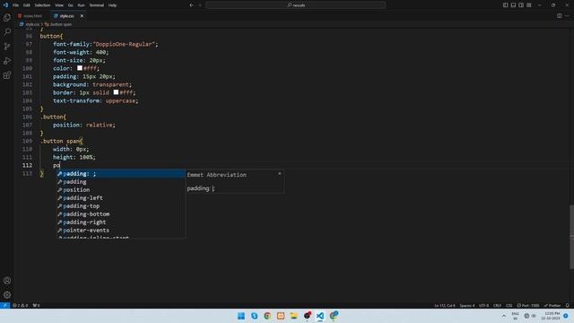574x323 pixels.
Task: Toggle the bottom panel layout icon
Action: [x=513, y=5]
